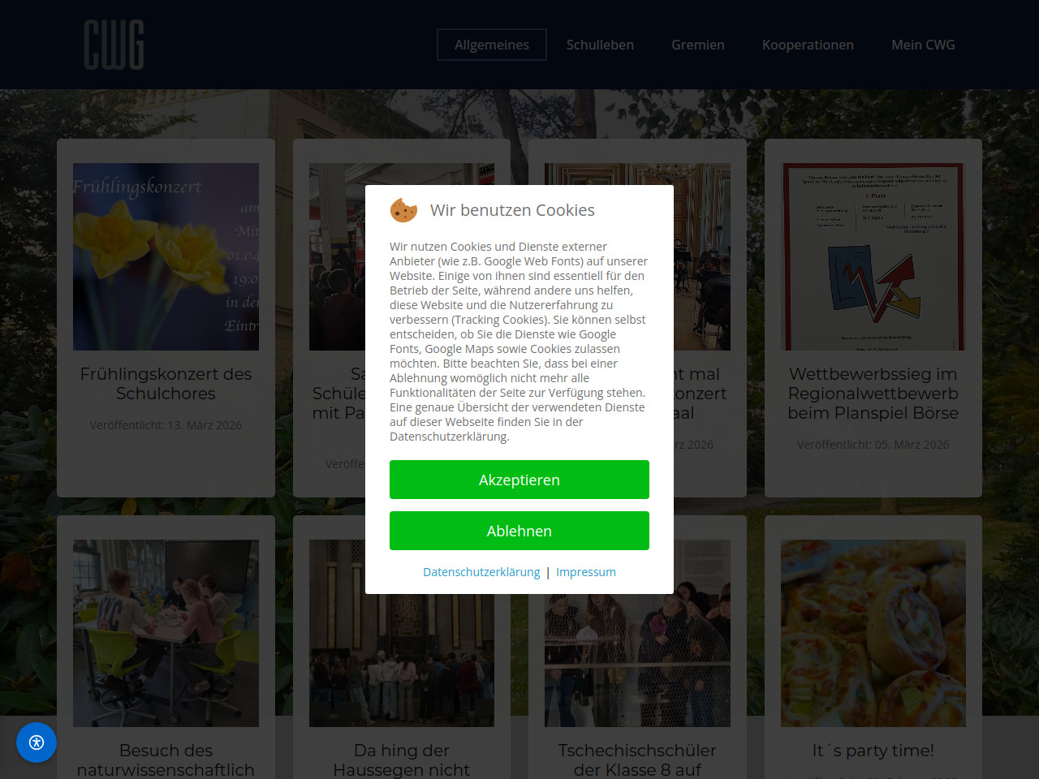Open It's party time article title
Screen dimensions: 1039x779
click(873, 751)
